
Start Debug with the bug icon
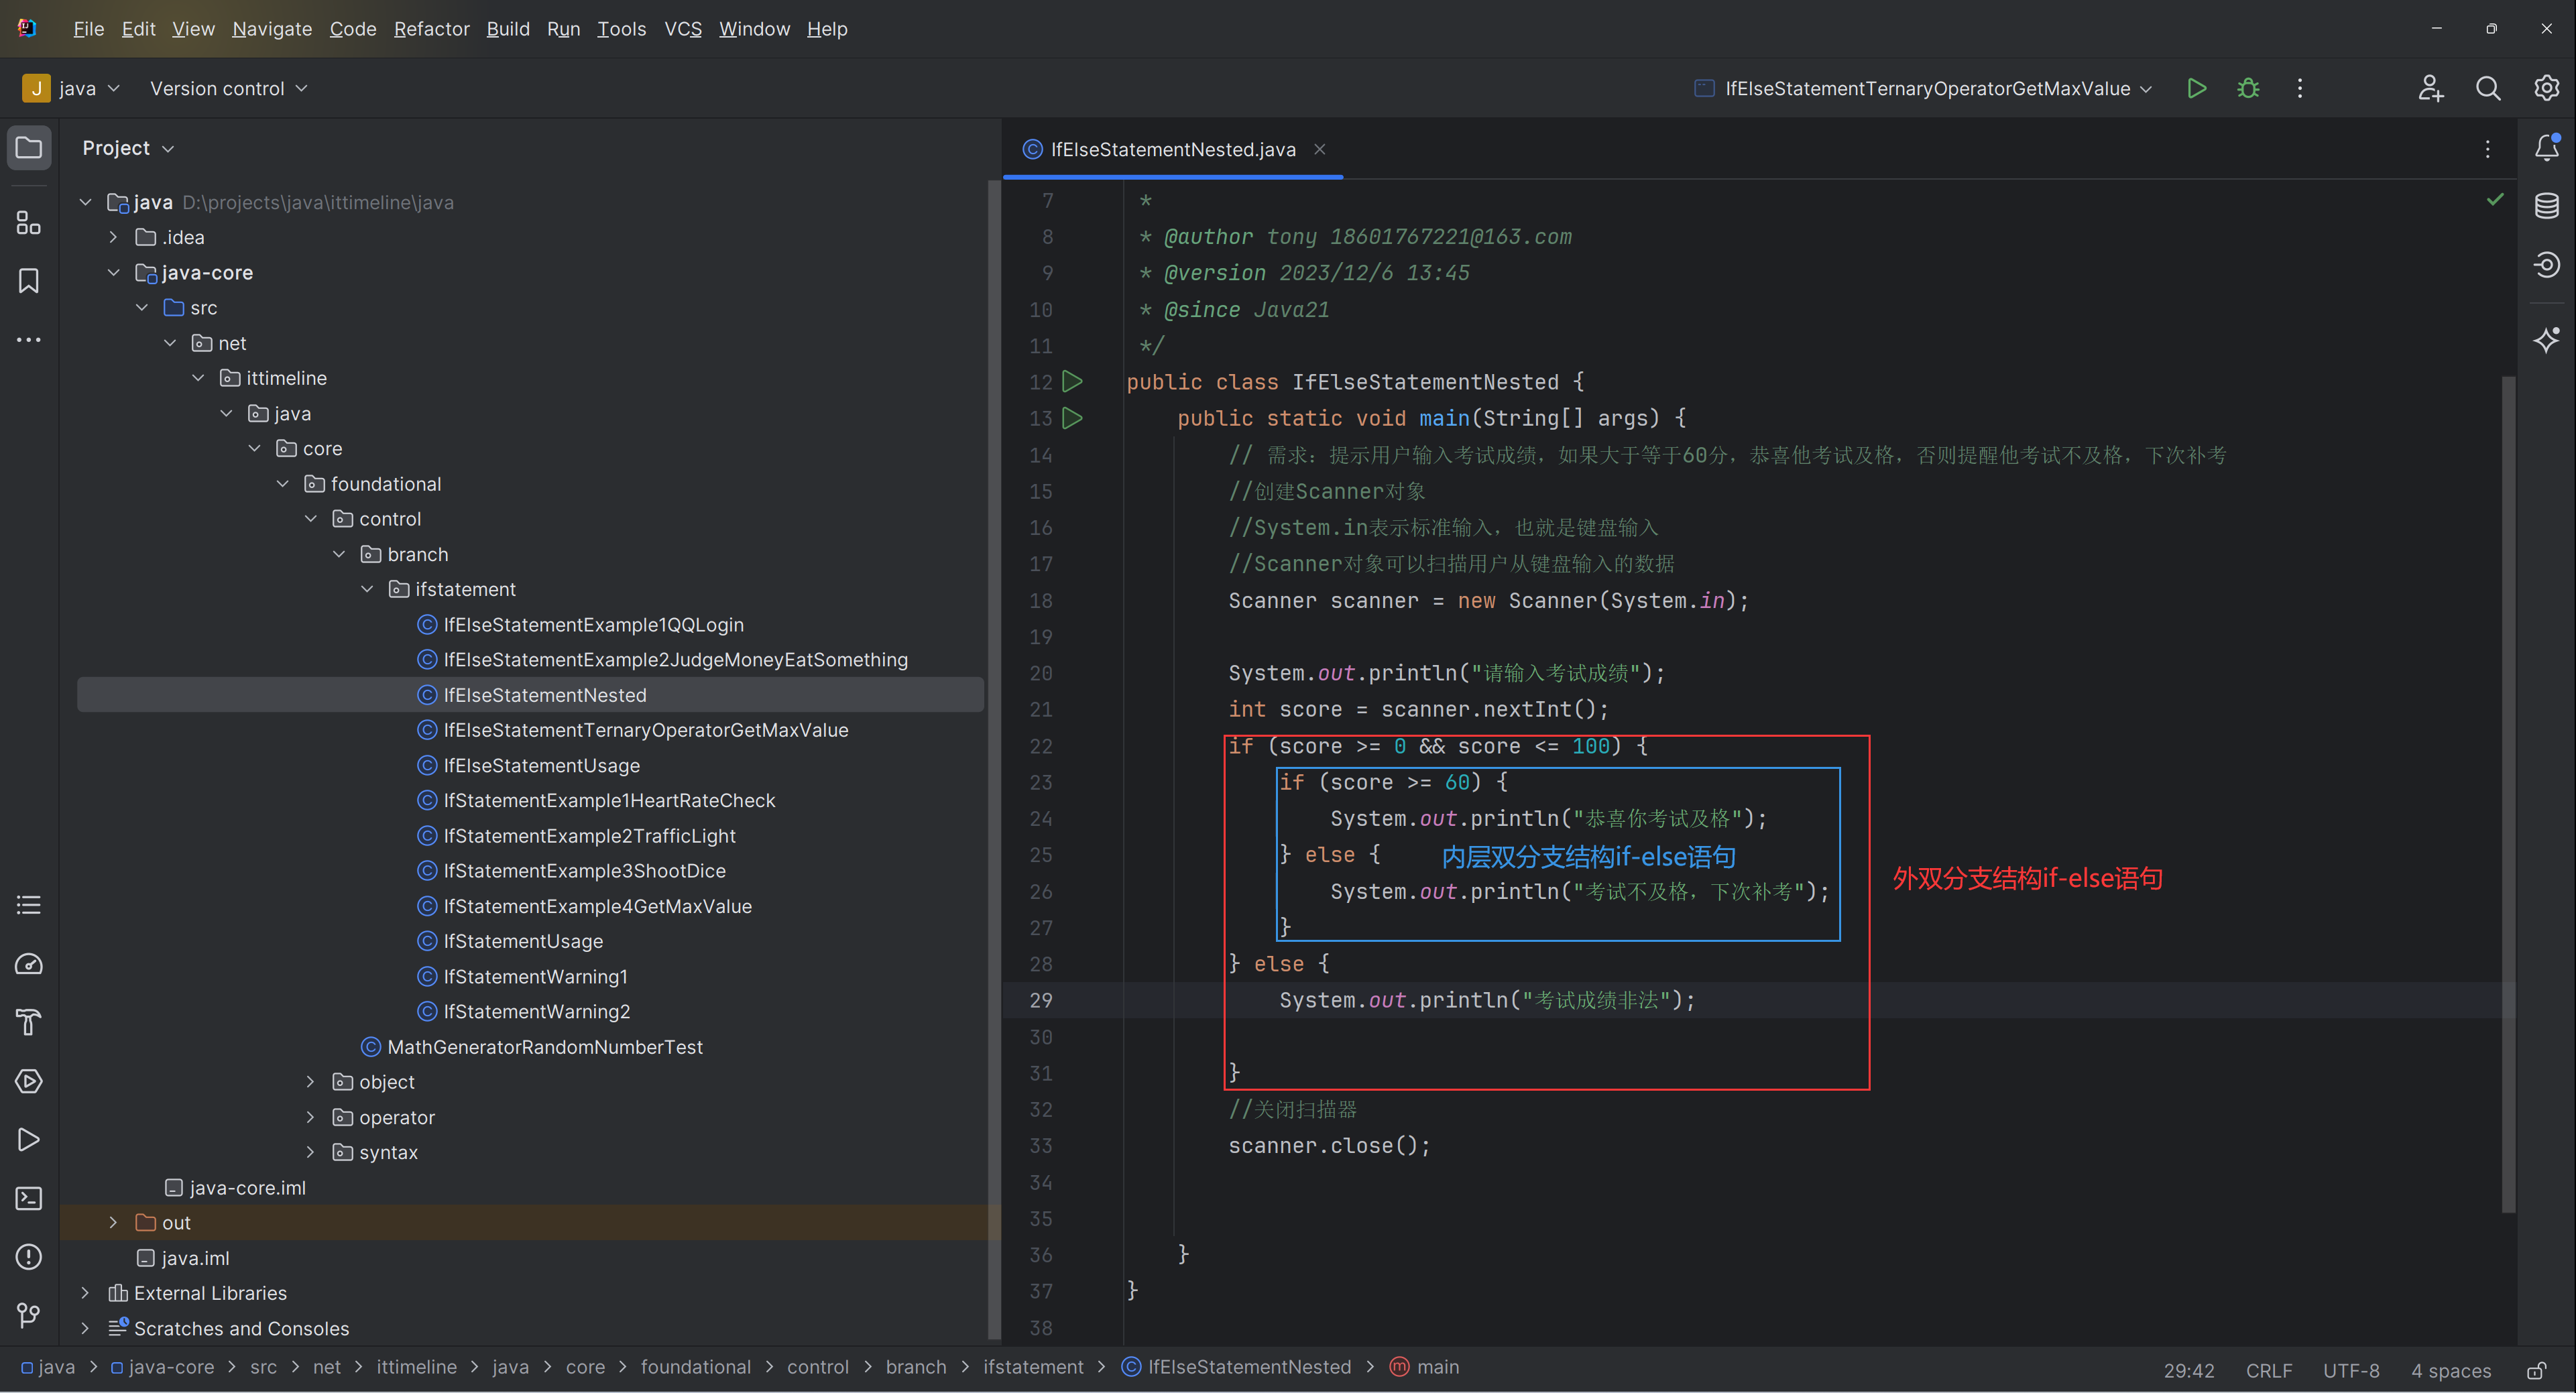pos(2248,88)
